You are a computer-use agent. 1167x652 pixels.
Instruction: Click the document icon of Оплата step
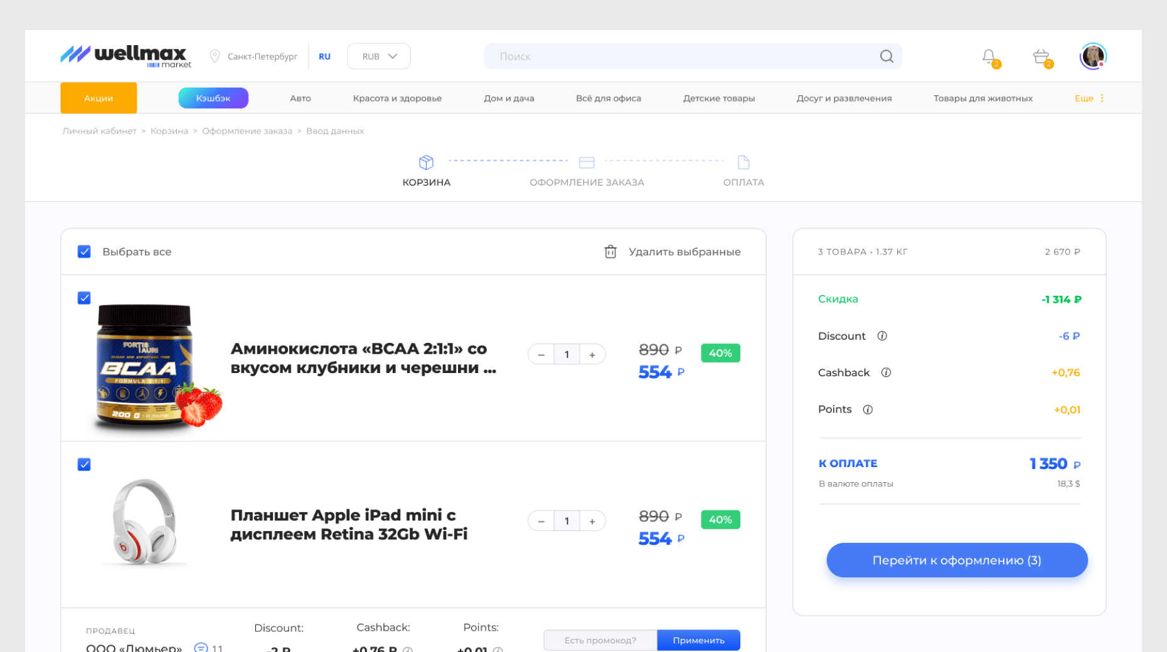coord(743,162)
